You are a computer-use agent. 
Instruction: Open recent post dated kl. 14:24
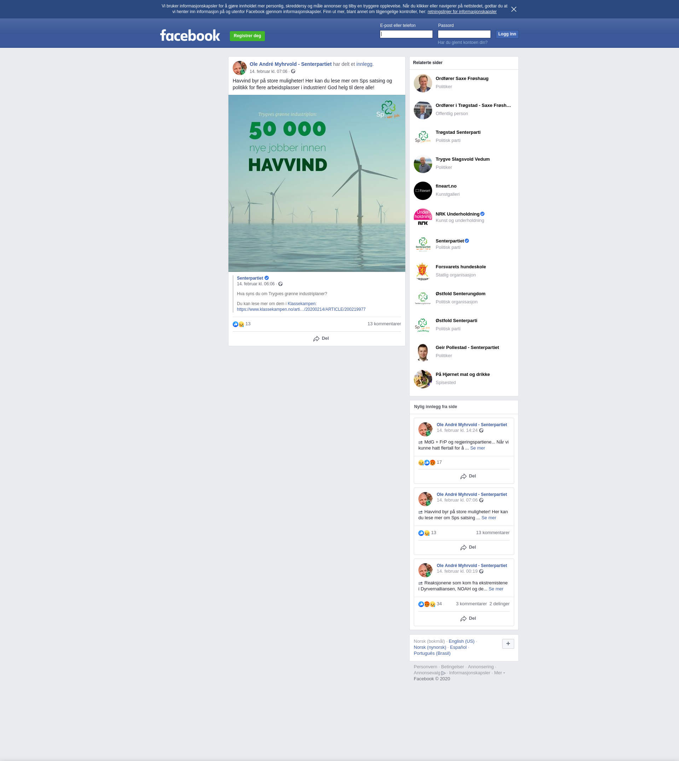pos(457,430)
